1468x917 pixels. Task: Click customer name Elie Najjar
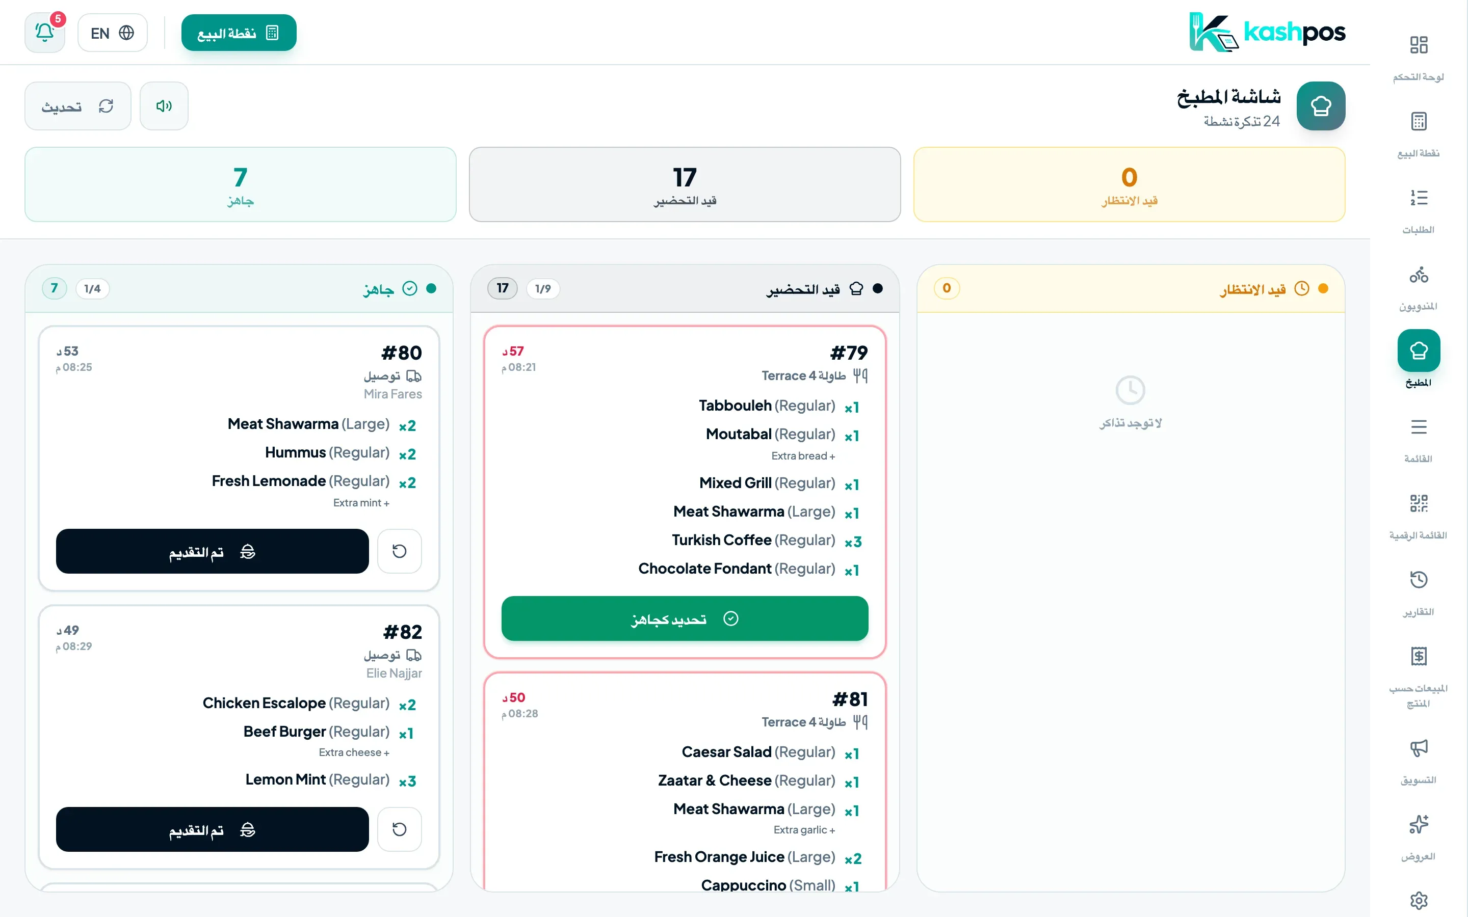[394, 673]
